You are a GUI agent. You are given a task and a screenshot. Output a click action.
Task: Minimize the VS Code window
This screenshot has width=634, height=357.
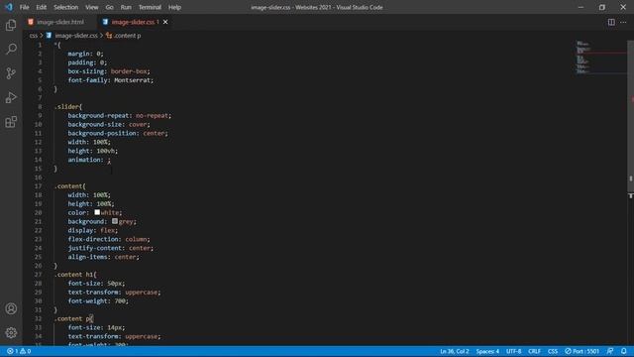(581, 7)
